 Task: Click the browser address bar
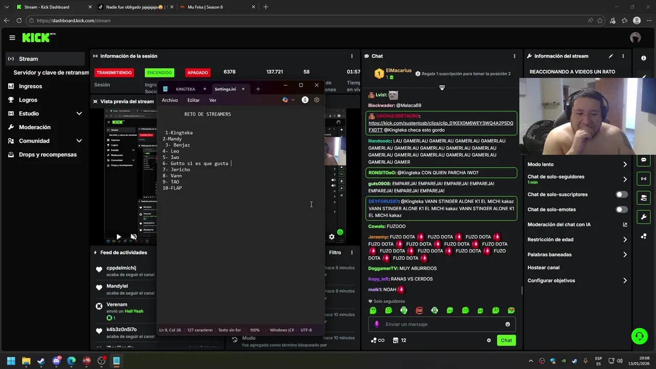pos(307,20)
